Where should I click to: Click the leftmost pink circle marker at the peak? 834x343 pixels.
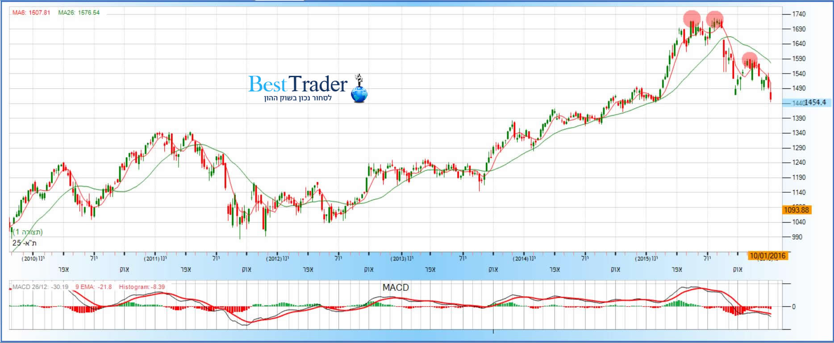692,19
